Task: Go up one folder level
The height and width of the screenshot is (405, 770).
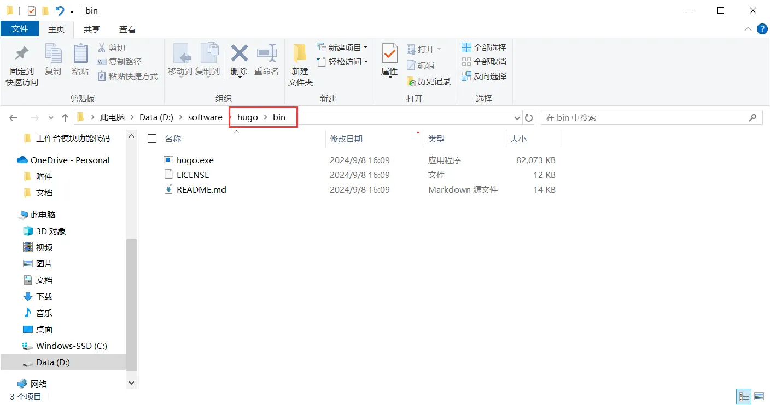Action: point(65,117)
